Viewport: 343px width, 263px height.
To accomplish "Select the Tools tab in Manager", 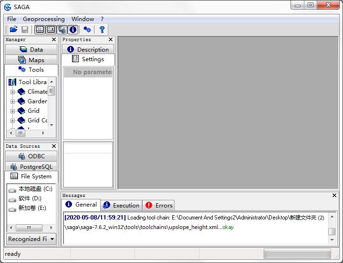I will 31,70.
